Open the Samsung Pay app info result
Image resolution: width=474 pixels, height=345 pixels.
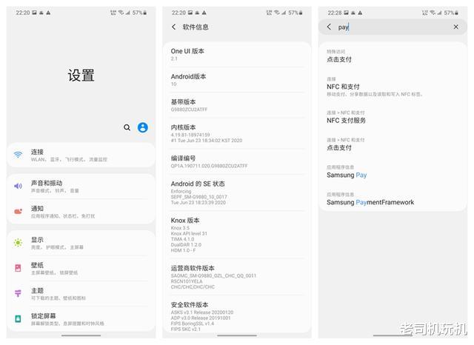pos(393,172)
